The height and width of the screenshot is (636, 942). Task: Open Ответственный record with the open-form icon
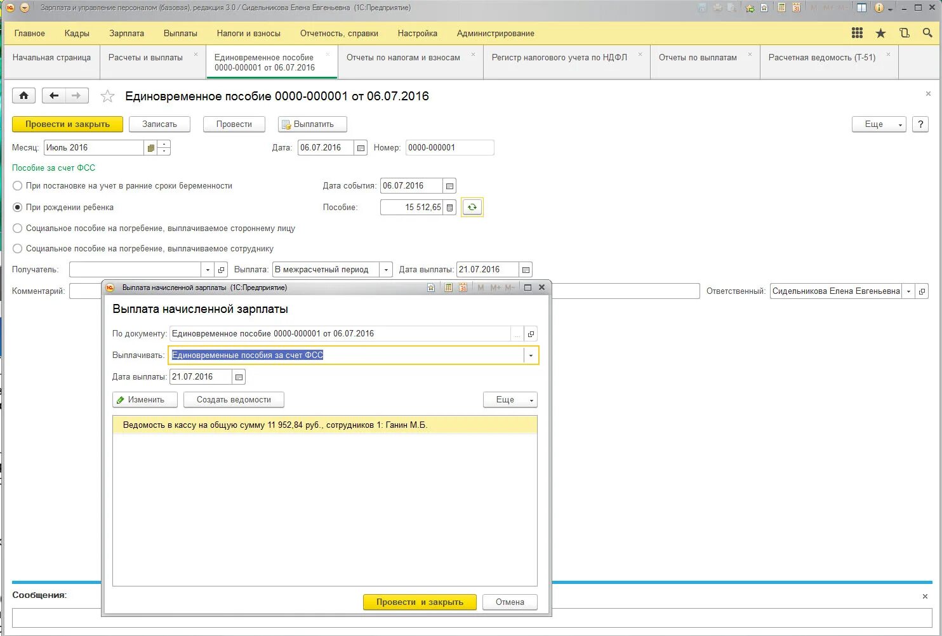(922, 291)
